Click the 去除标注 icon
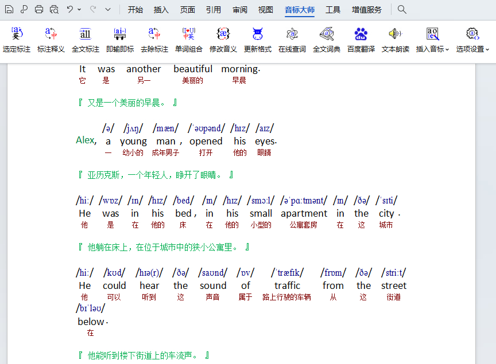The width and height of the screenshot is (496, 364). click(x=154, y=34)
